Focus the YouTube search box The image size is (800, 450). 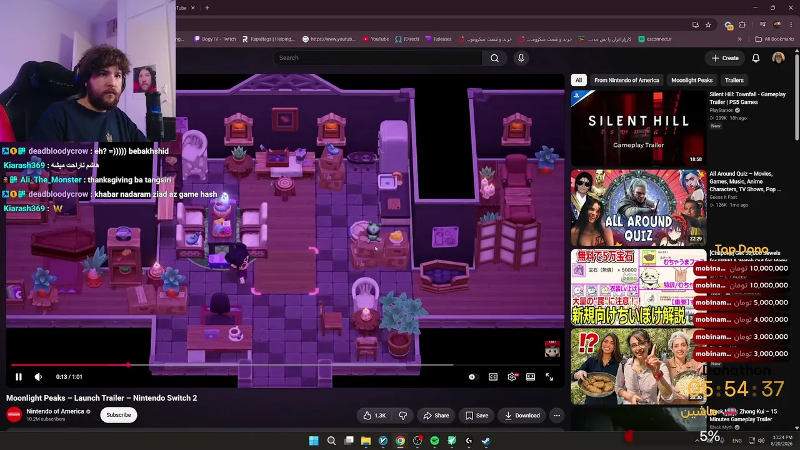coord(377,58)
